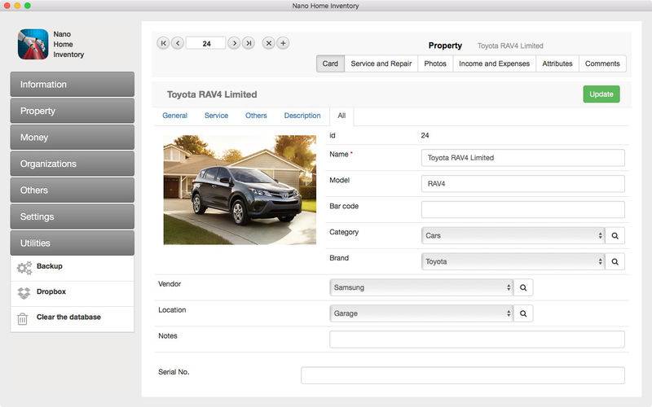Image resolution: width=652 pixels, height=407 pixels.
Task: Expand the Property sidebar section
Action: [73, 111]
